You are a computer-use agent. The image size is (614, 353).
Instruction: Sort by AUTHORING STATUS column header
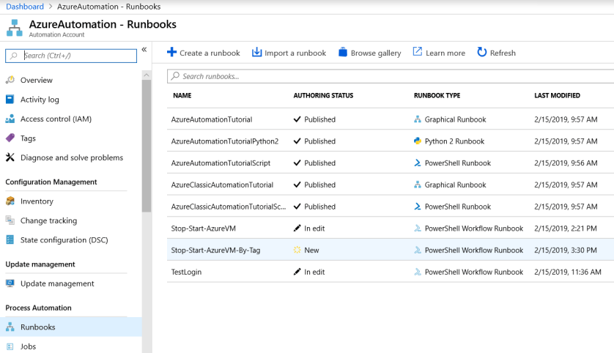coord(323,96)
